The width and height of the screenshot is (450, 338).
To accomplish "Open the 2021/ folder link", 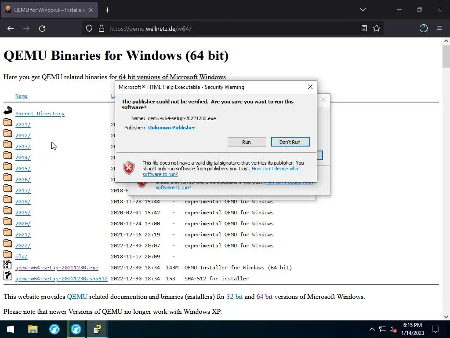I will point(23,235).
